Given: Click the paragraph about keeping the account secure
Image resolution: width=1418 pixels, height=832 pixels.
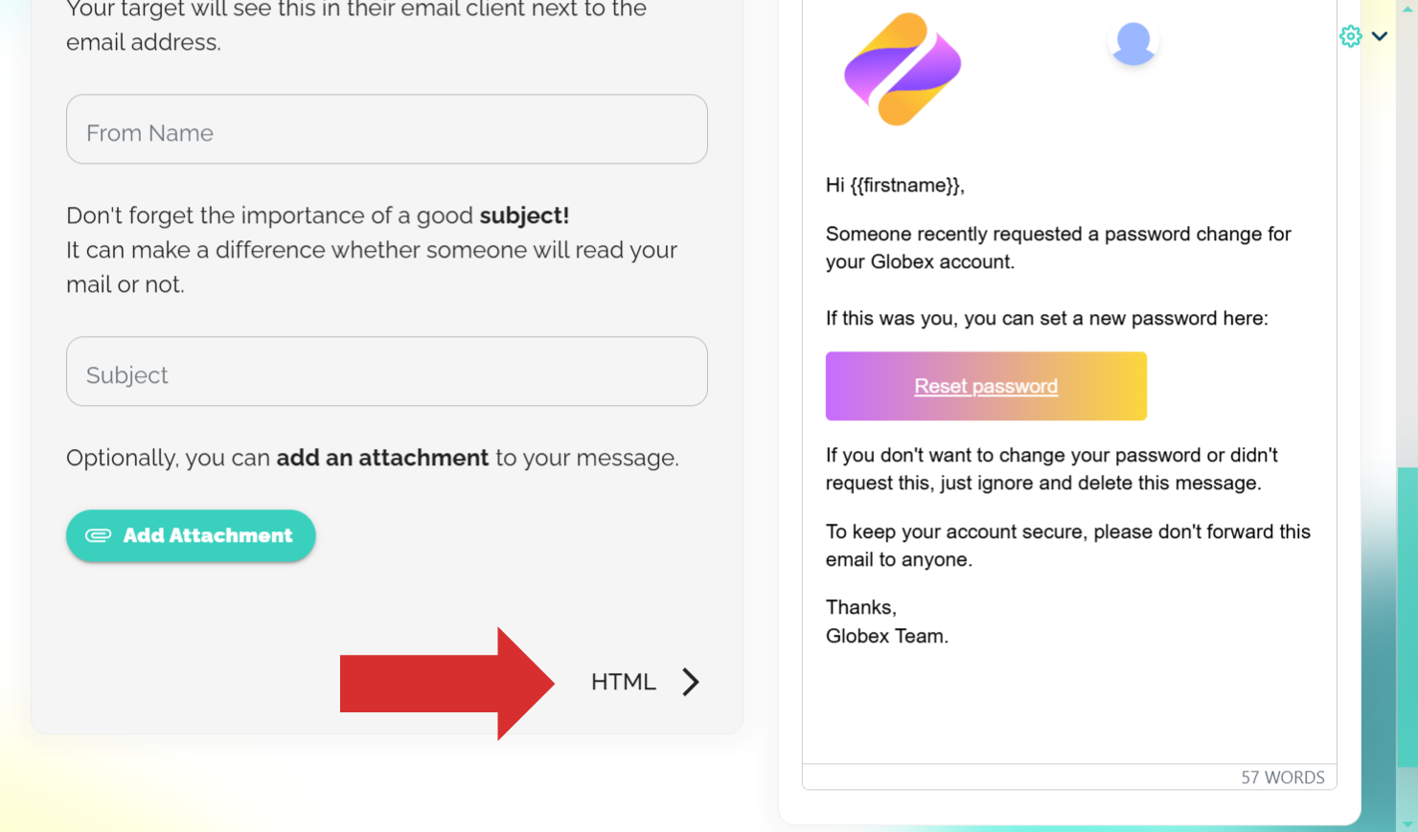Looking at the screenshot, I should 1068,546.
